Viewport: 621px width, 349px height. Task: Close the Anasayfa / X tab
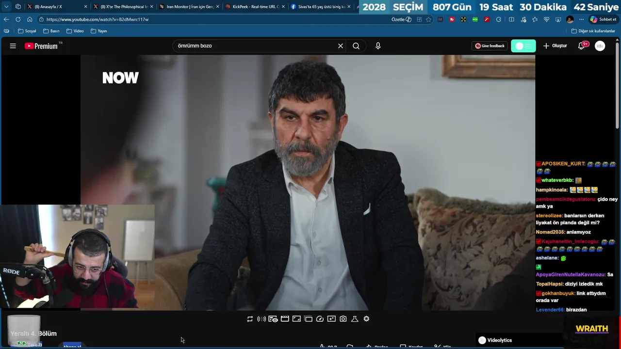86,7
